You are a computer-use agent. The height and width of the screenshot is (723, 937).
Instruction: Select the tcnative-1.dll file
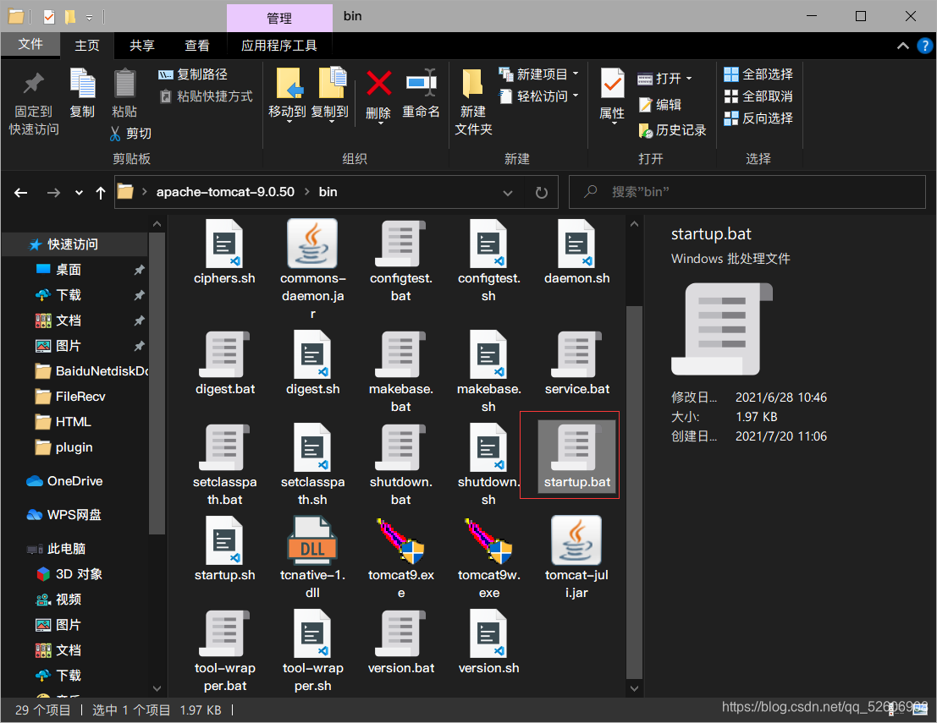pos(312,557)
